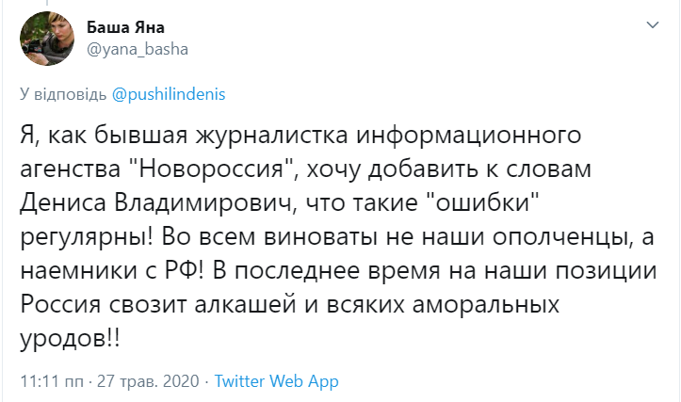This screenshot has height=402, width=681.
Task: Click 'Дениса Владимирович' in the tweet text
Action: (x=154, y=203)
